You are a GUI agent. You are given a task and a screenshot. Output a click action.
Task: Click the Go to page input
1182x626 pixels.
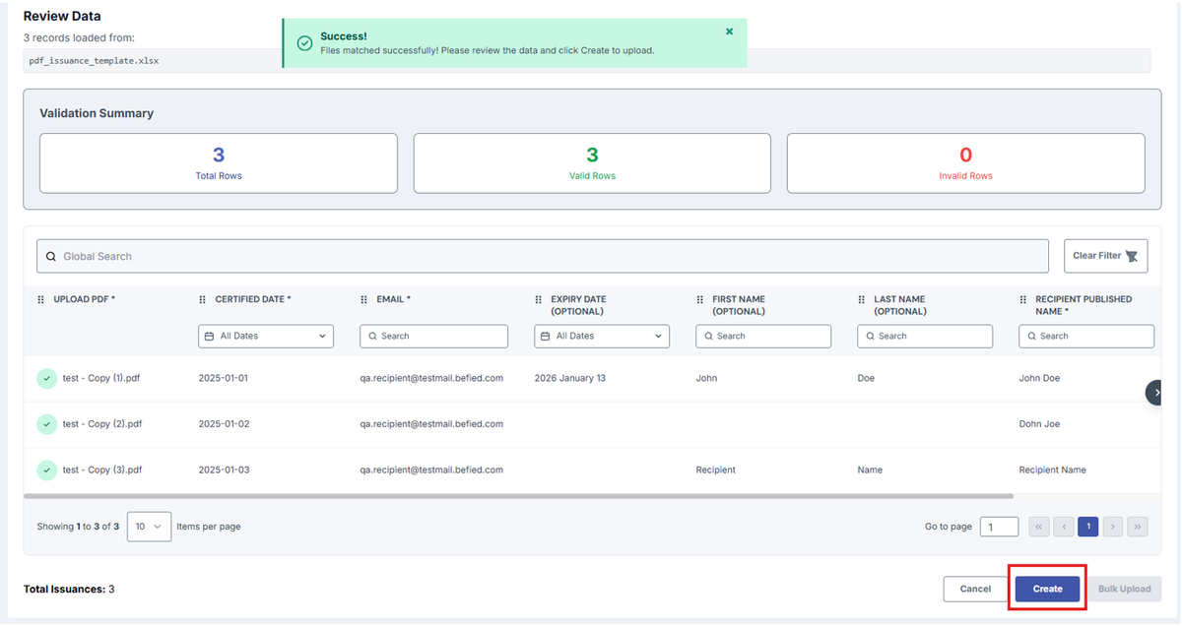click(999, 527)
